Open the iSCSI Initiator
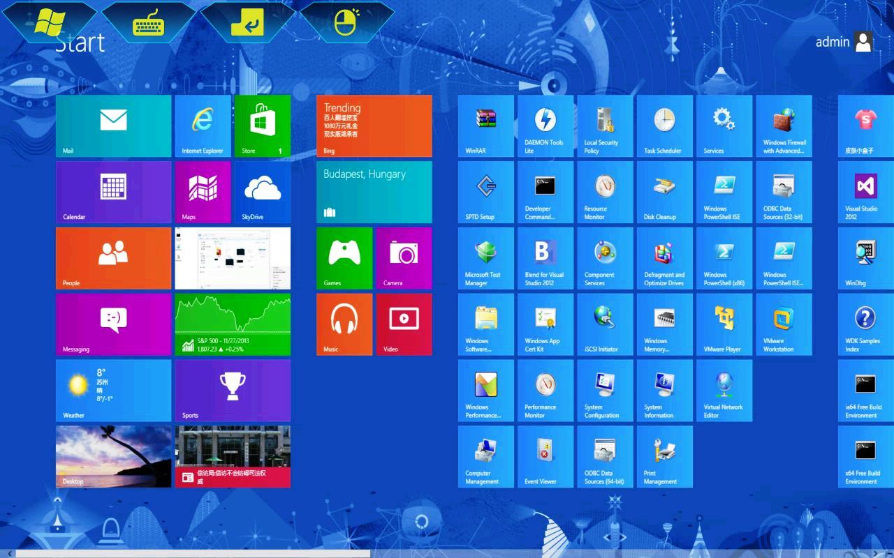894x558 pixels. 603,324
